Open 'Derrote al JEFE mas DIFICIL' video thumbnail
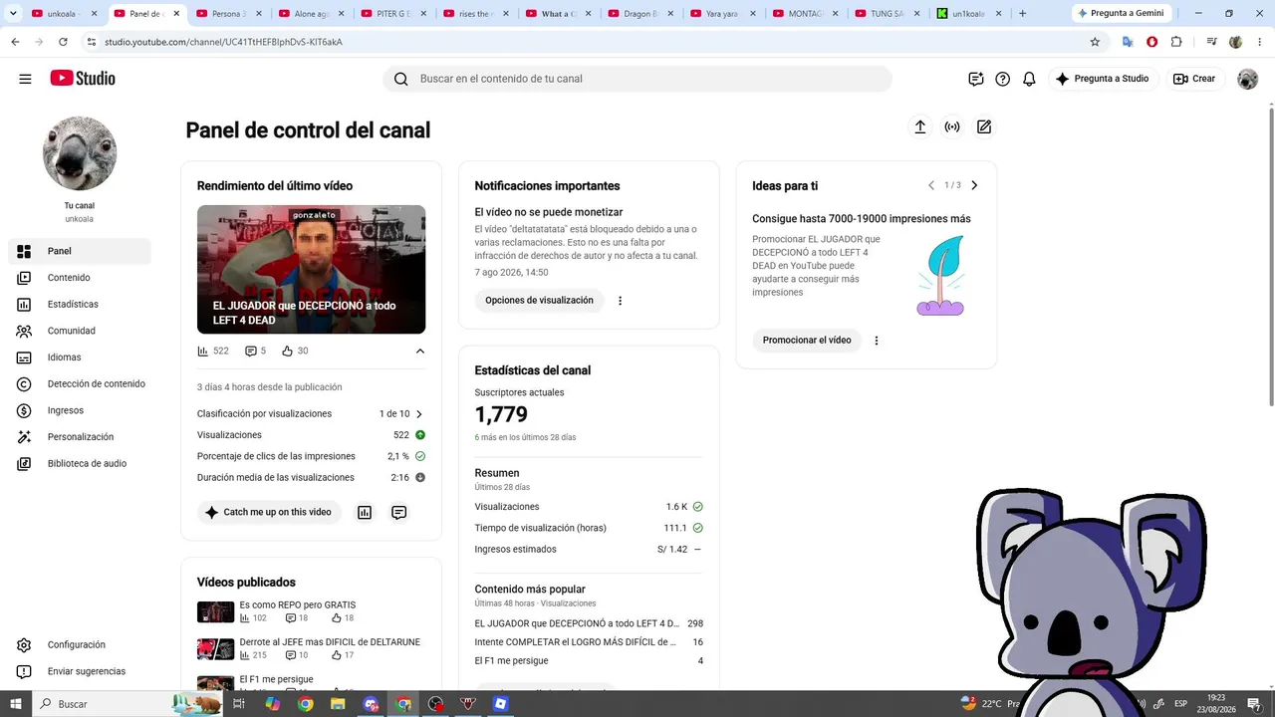1275x717 pixels. [x=215, y=649]
